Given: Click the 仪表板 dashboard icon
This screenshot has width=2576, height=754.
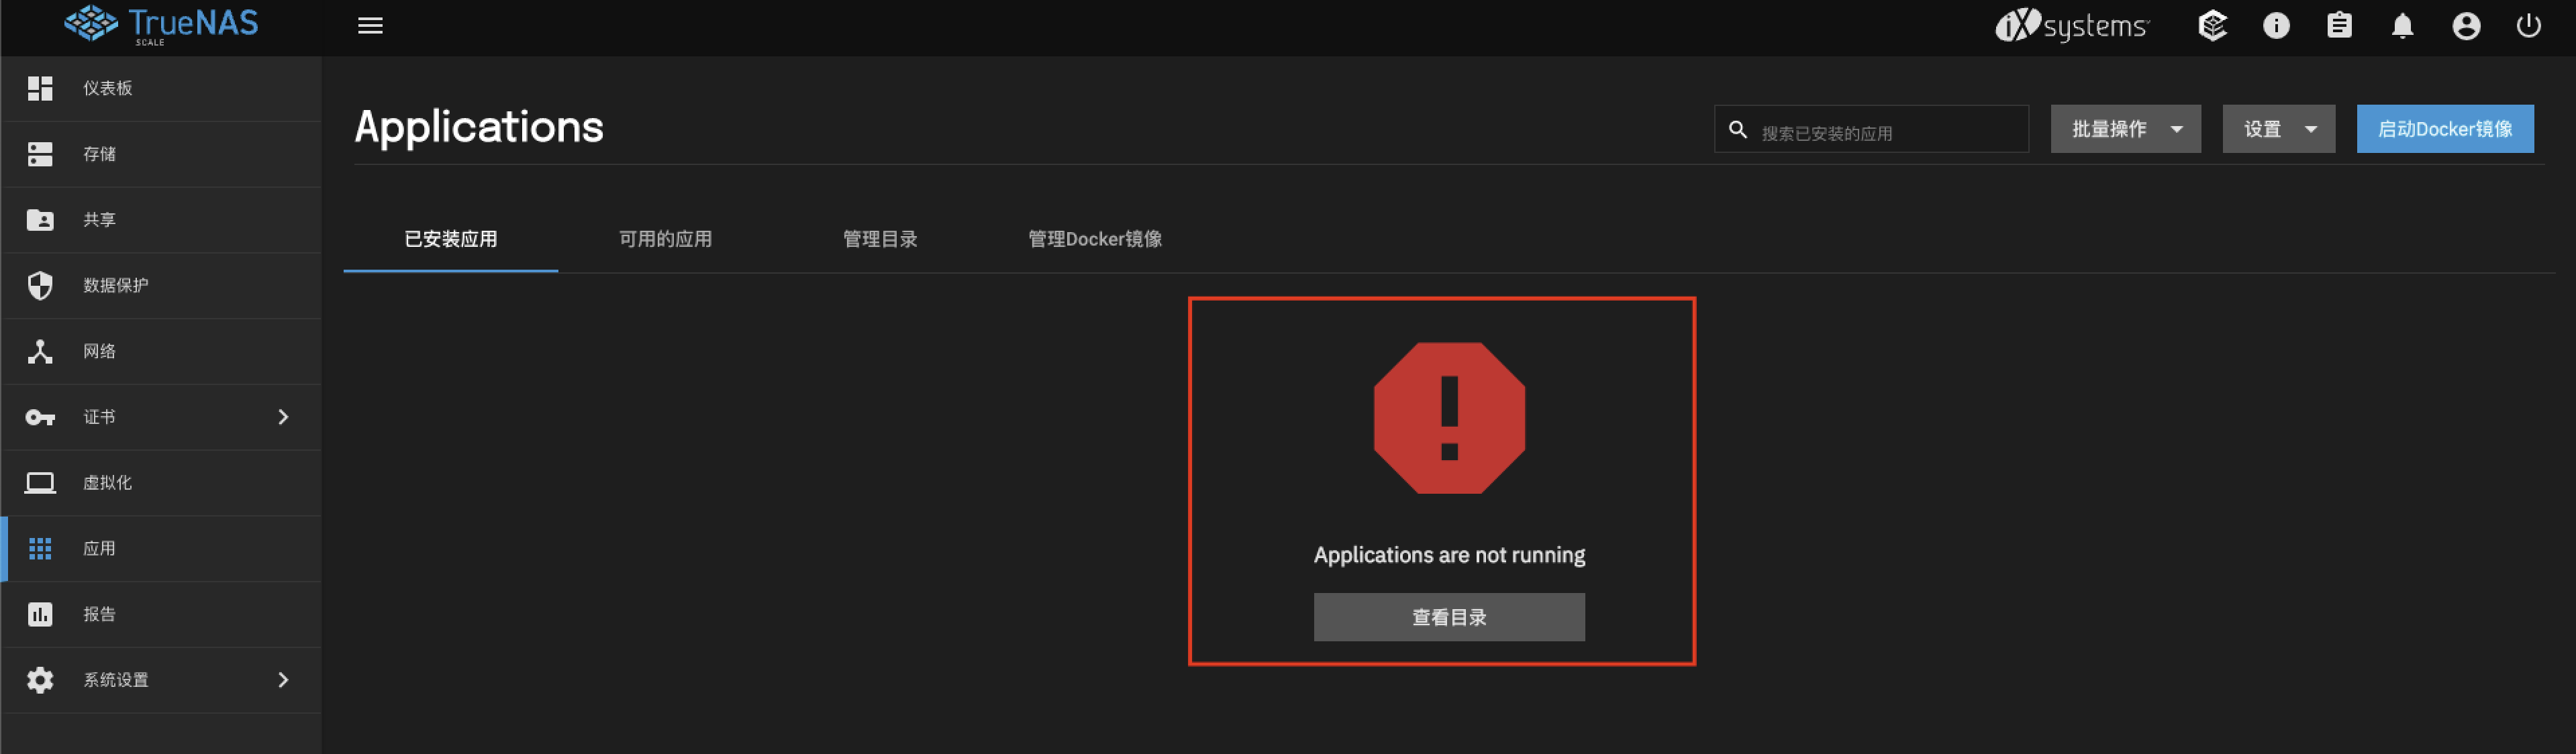Looking at the screenshot, I should coord(40,88).
